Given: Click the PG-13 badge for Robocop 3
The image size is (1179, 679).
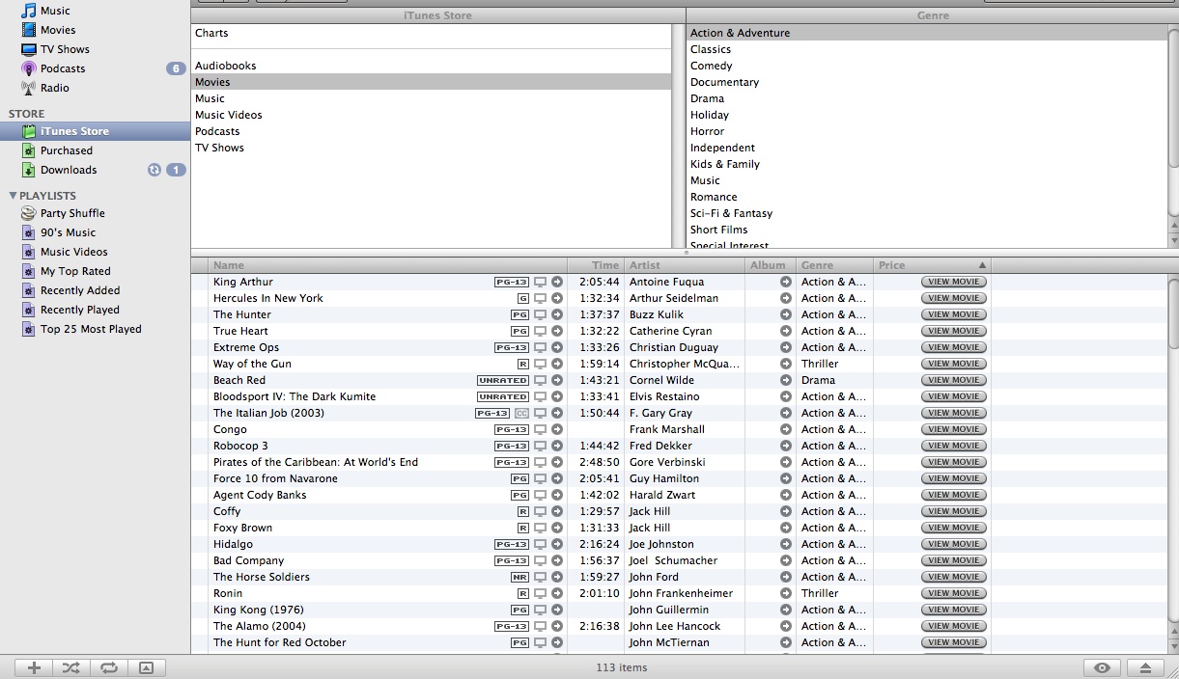Looking at the screenshot, I should pos(512,446).
